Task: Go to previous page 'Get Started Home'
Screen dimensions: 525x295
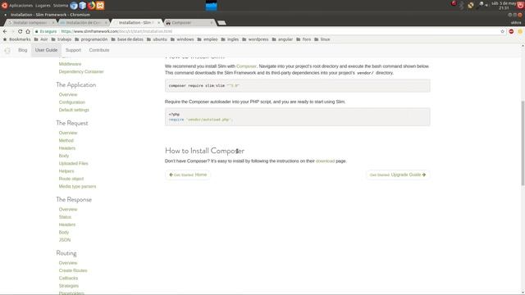Action: (x=188, y=175)
